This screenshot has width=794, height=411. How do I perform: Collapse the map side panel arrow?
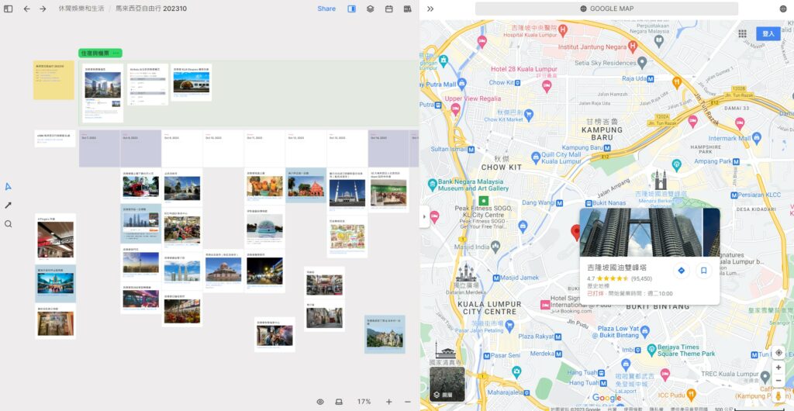[425, 216]
